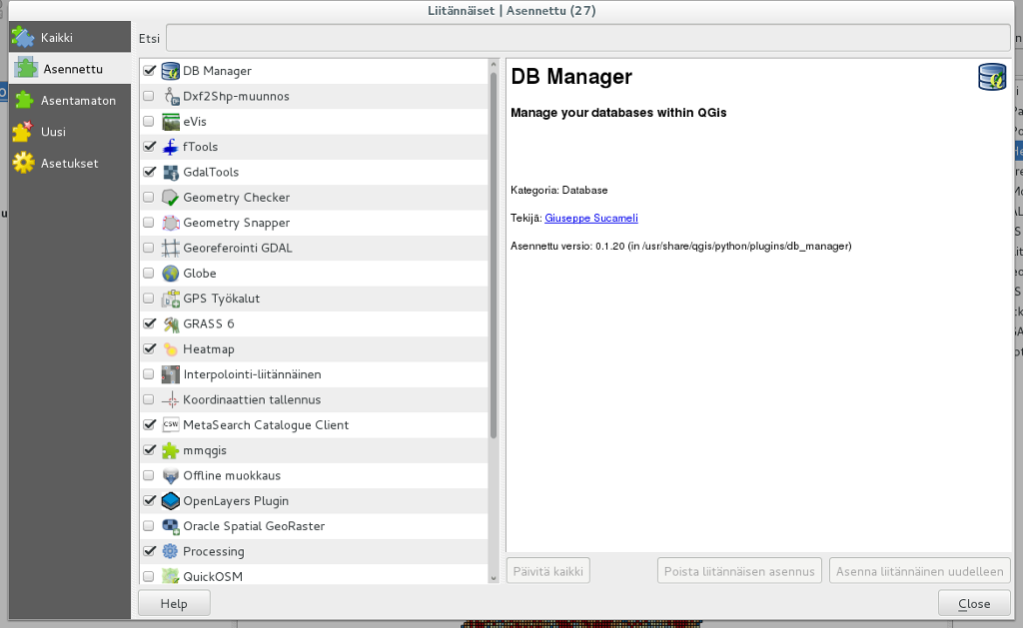Click the MetaSearch Catalogue Client CSW icon

tap(171, 424)
